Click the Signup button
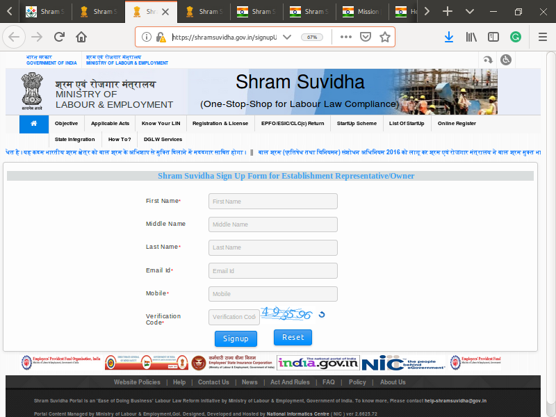 click(x=236, y=338)
